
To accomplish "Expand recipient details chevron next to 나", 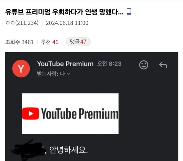I will (x=69, y=74).
